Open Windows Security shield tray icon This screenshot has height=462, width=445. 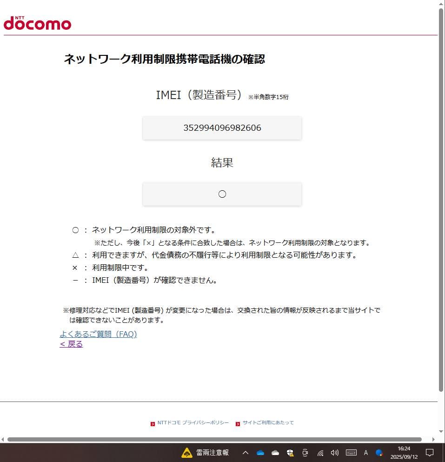[x=290, y=453]
